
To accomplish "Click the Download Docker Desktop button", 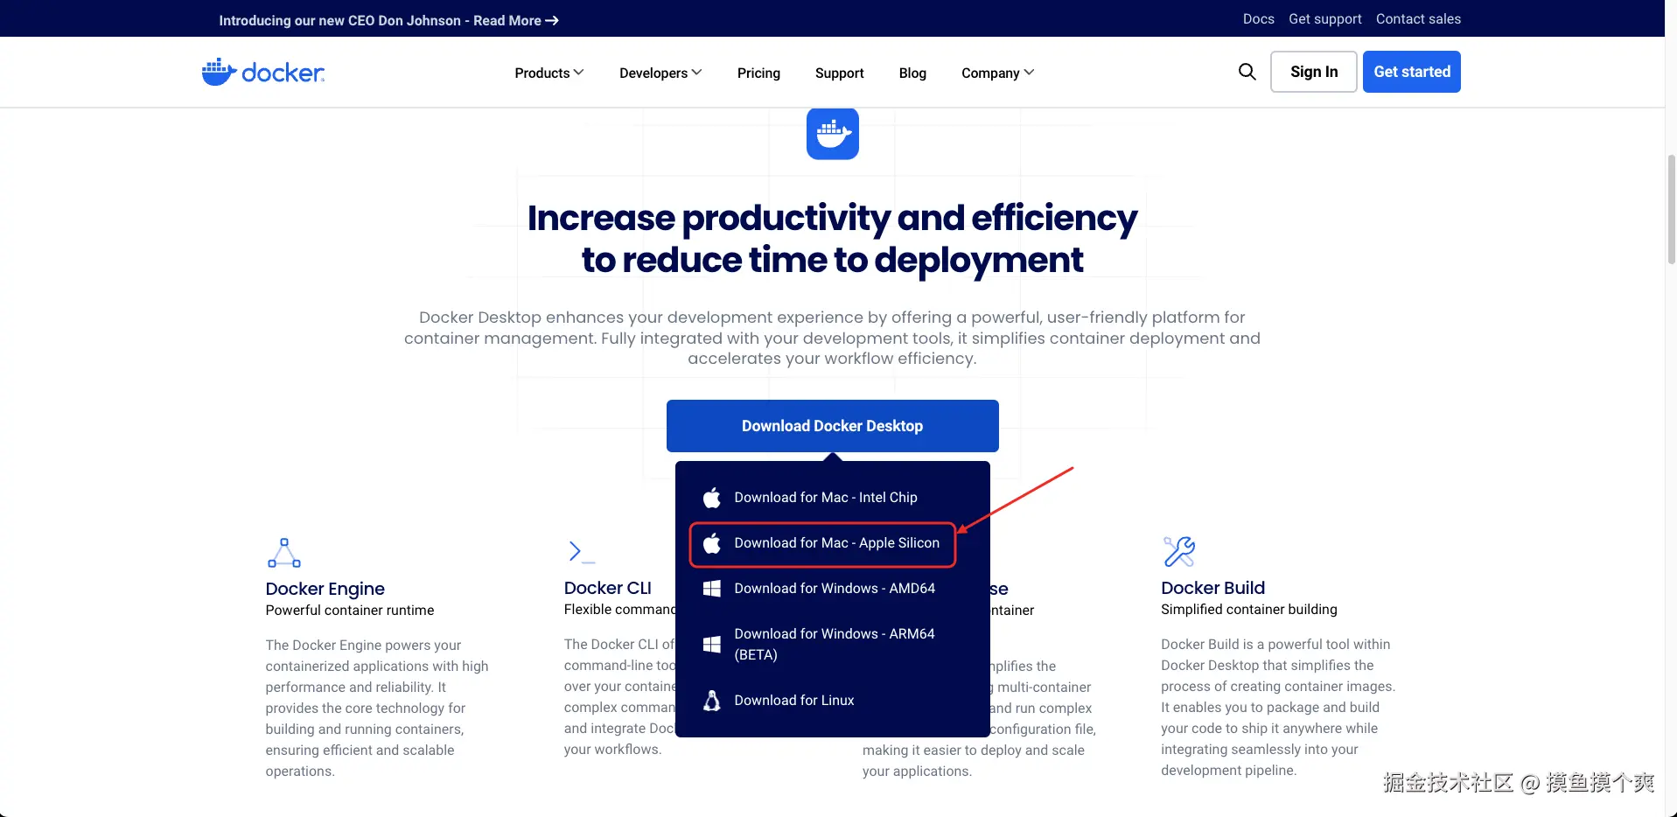I will (833, 426).
